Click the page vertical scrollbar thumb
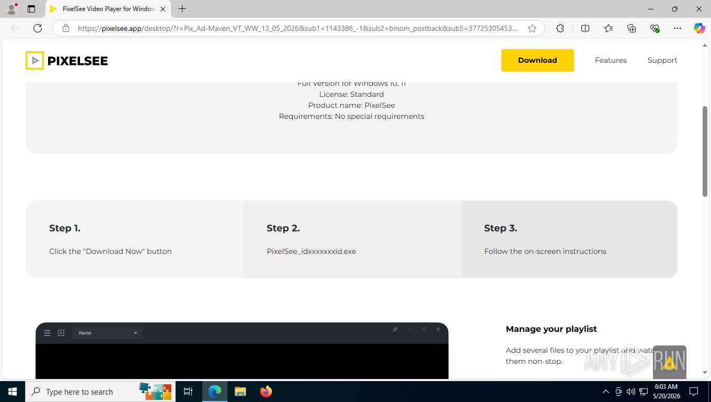The height and width of the screenshot is (402, 711). 705,151
